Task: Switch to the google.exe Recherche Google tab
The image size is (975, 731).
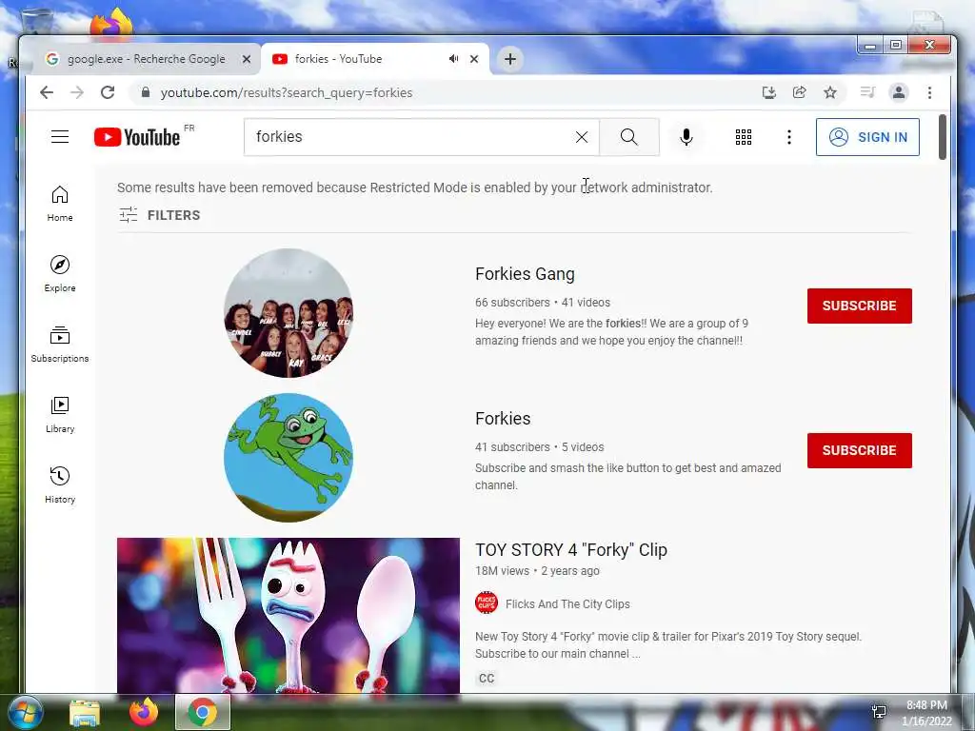Action: [x=146, y=59]
